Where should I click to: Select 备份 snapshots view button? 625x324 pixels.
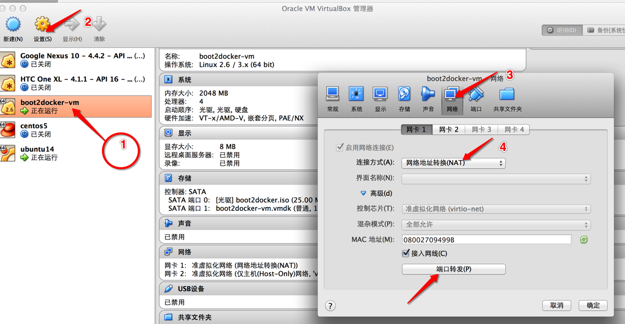tap(604, 30)
